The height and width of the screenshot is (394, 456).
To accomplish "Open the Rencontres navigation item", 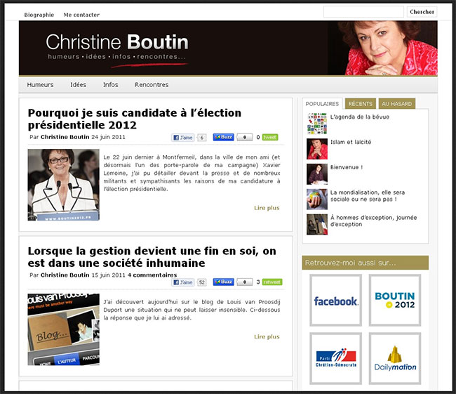I will [x=152, y=85].
